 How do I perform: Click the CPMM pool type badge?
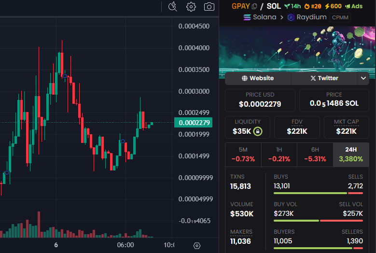pos(340,17)
